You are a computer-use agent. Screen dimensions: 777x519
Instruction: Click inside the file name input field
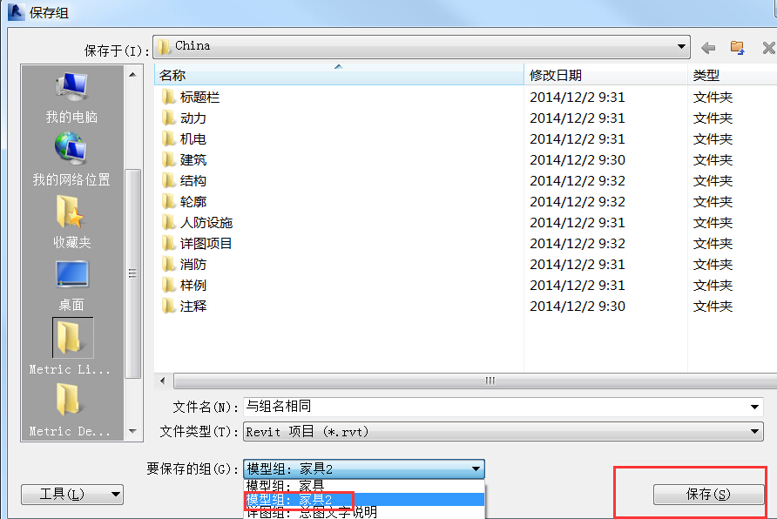coord(496,407)
